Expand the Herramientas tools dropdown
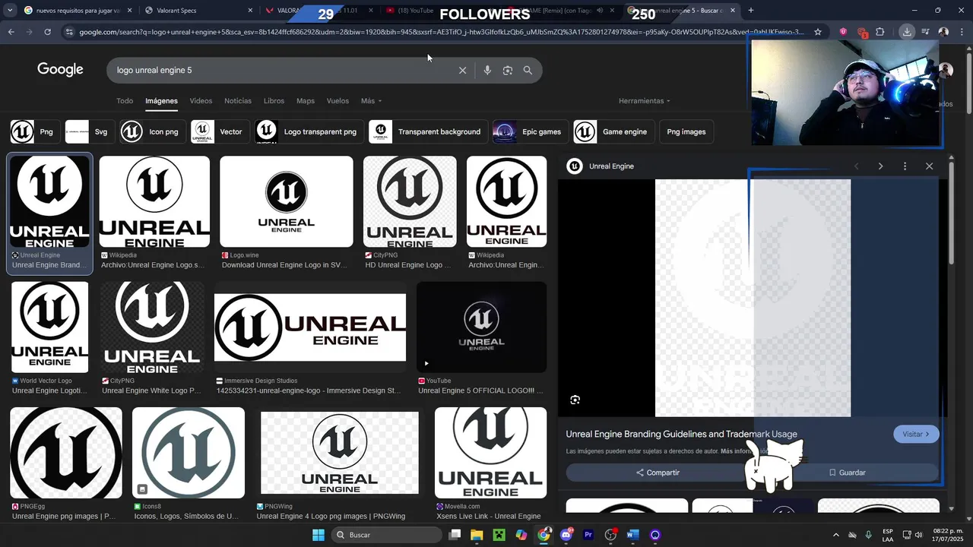This screenshot has height=547, width=973. coord(645,101)
